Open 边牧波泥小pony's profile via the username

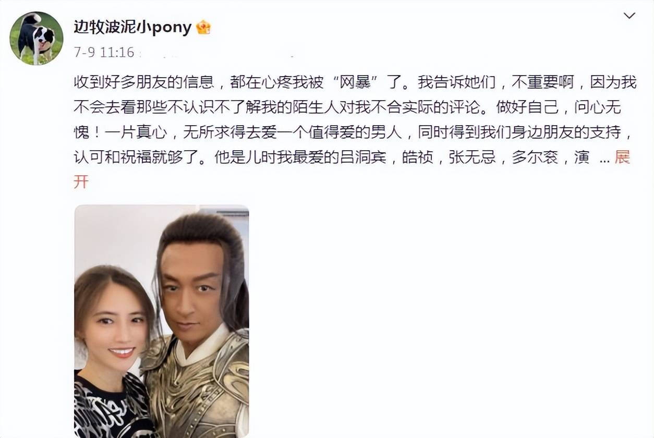tap(132, 27)
